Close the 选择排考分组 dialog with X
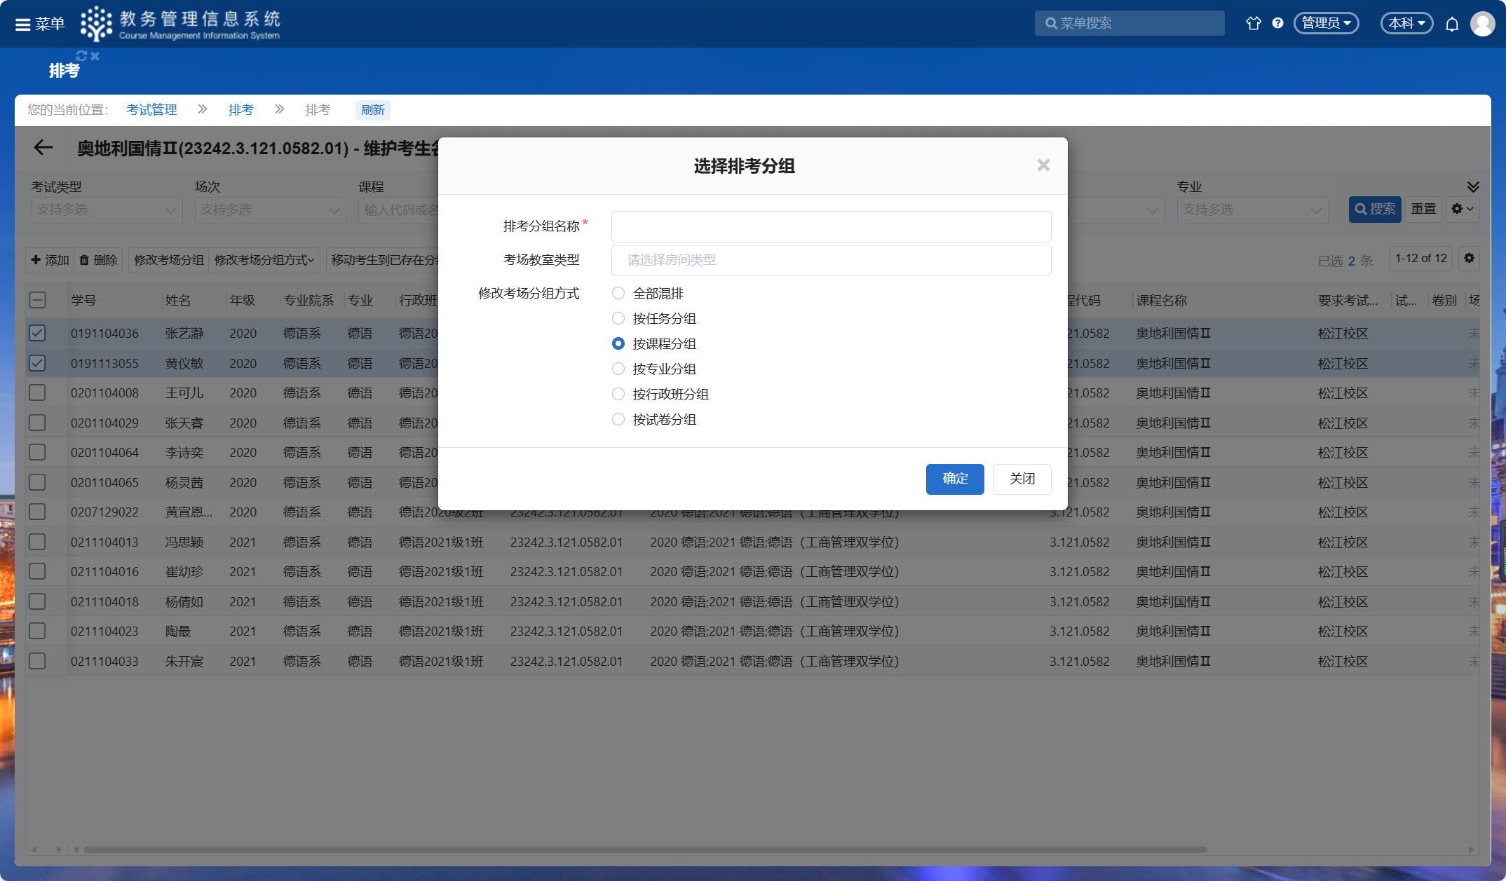Screen dimensions: 1506x881 [1043, 165]
